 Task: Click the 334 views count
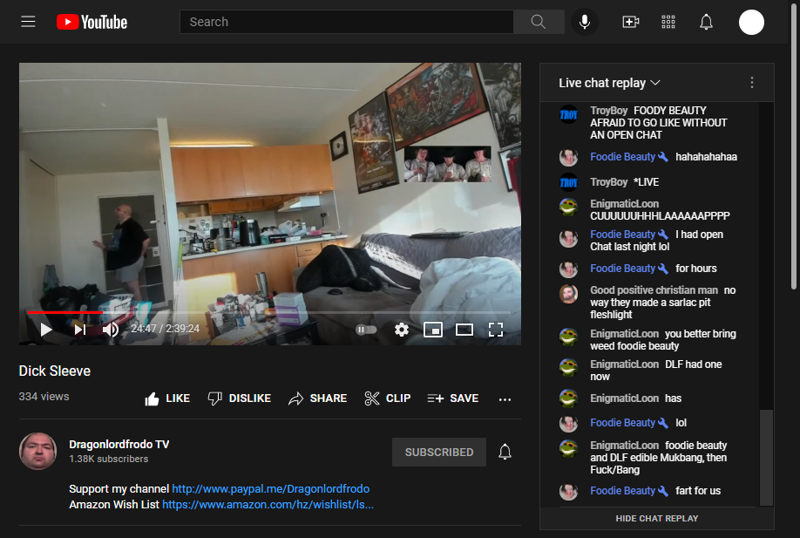44,397
